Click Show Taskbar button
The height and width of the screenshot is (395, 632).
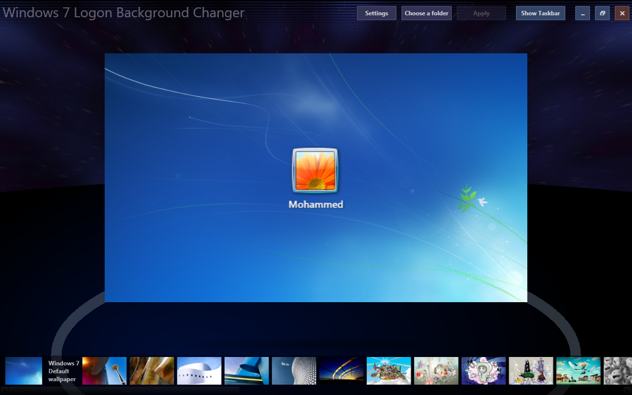[541, 13]
